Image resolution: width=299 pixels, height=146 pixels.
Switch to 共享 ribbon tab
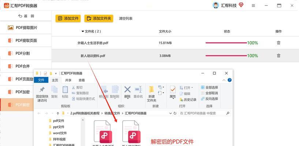coord(68,80)
